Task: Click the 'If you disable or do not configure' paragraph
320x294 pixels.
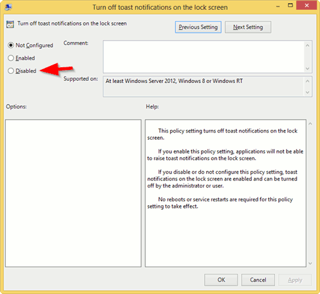Action: tap(222, 179)
